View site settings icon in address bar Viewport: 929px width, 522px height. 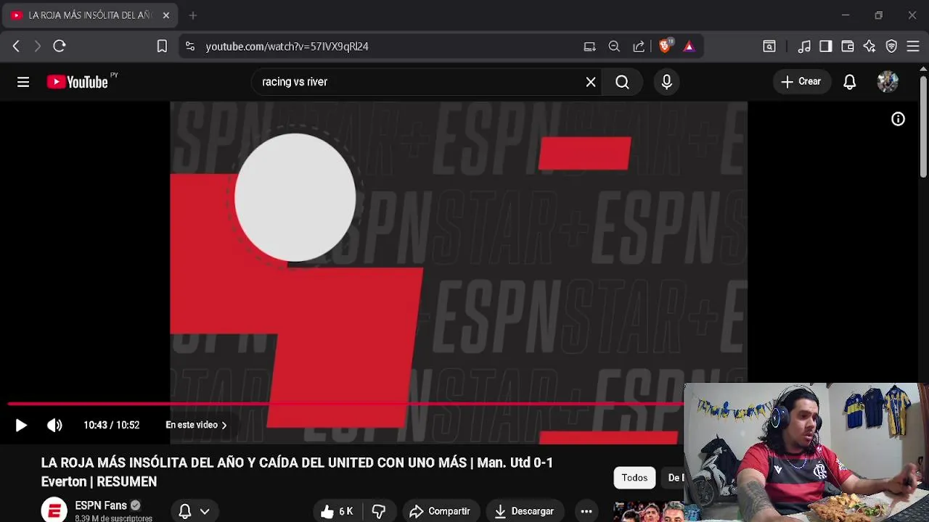point(190,46)
